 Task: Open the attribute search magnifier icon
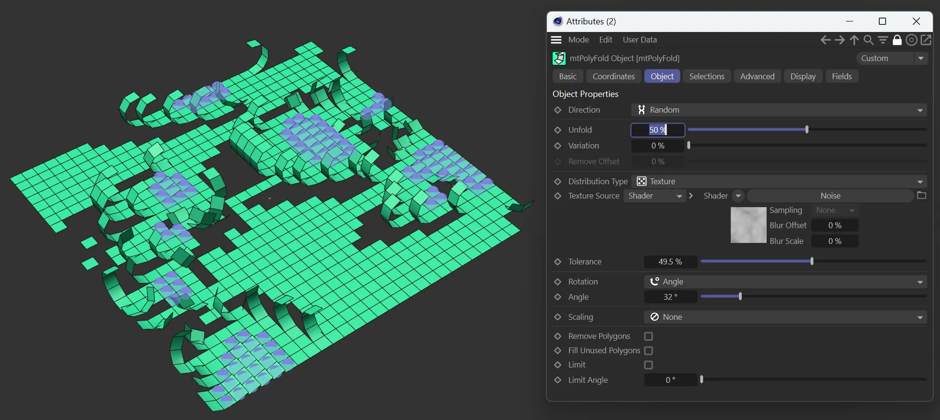868,40
